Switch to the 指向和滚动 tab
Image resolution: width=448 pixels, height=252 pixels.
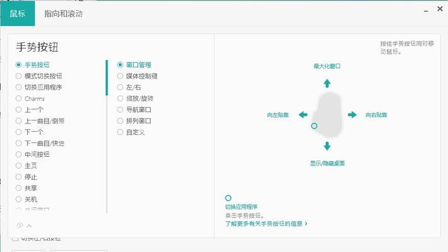64,13
